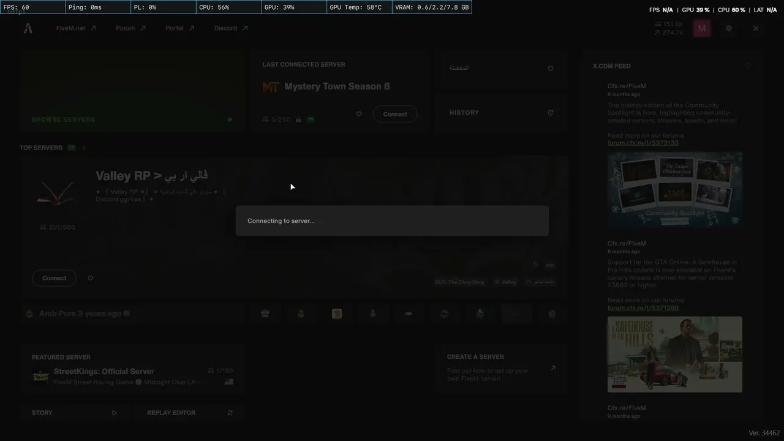Open the History panel
The image size is (784, 441).
click(502, 113)
